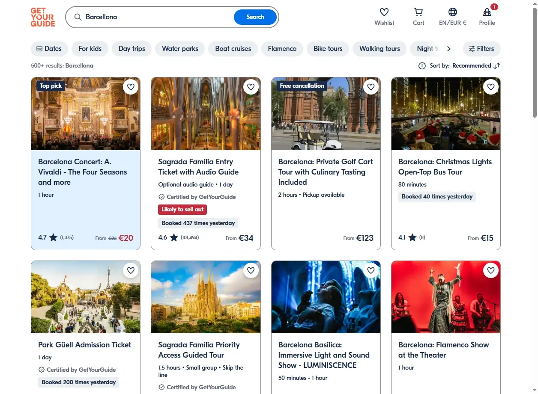Open the Recommended sort dropdown
Viewport: 538px width, 394px height.
(472, 66)
